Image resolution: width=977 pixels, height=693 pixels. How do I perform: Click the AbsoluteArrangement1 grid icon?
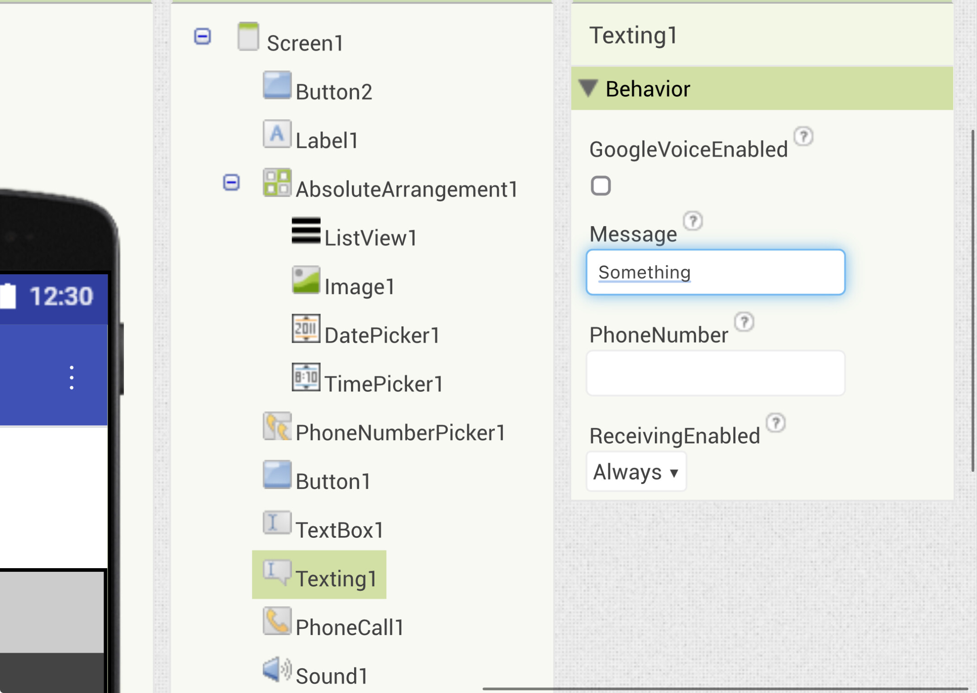[277, 183]
